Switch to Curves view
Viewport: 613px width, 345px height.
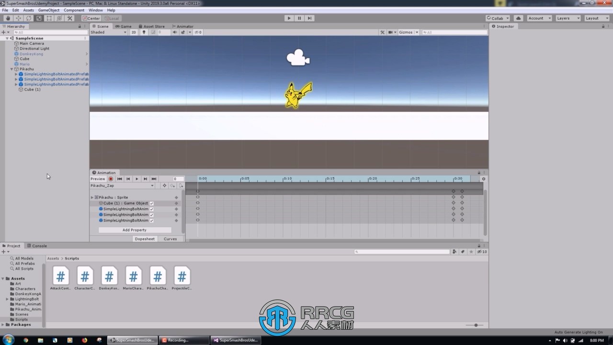click(x=170, y=239)
